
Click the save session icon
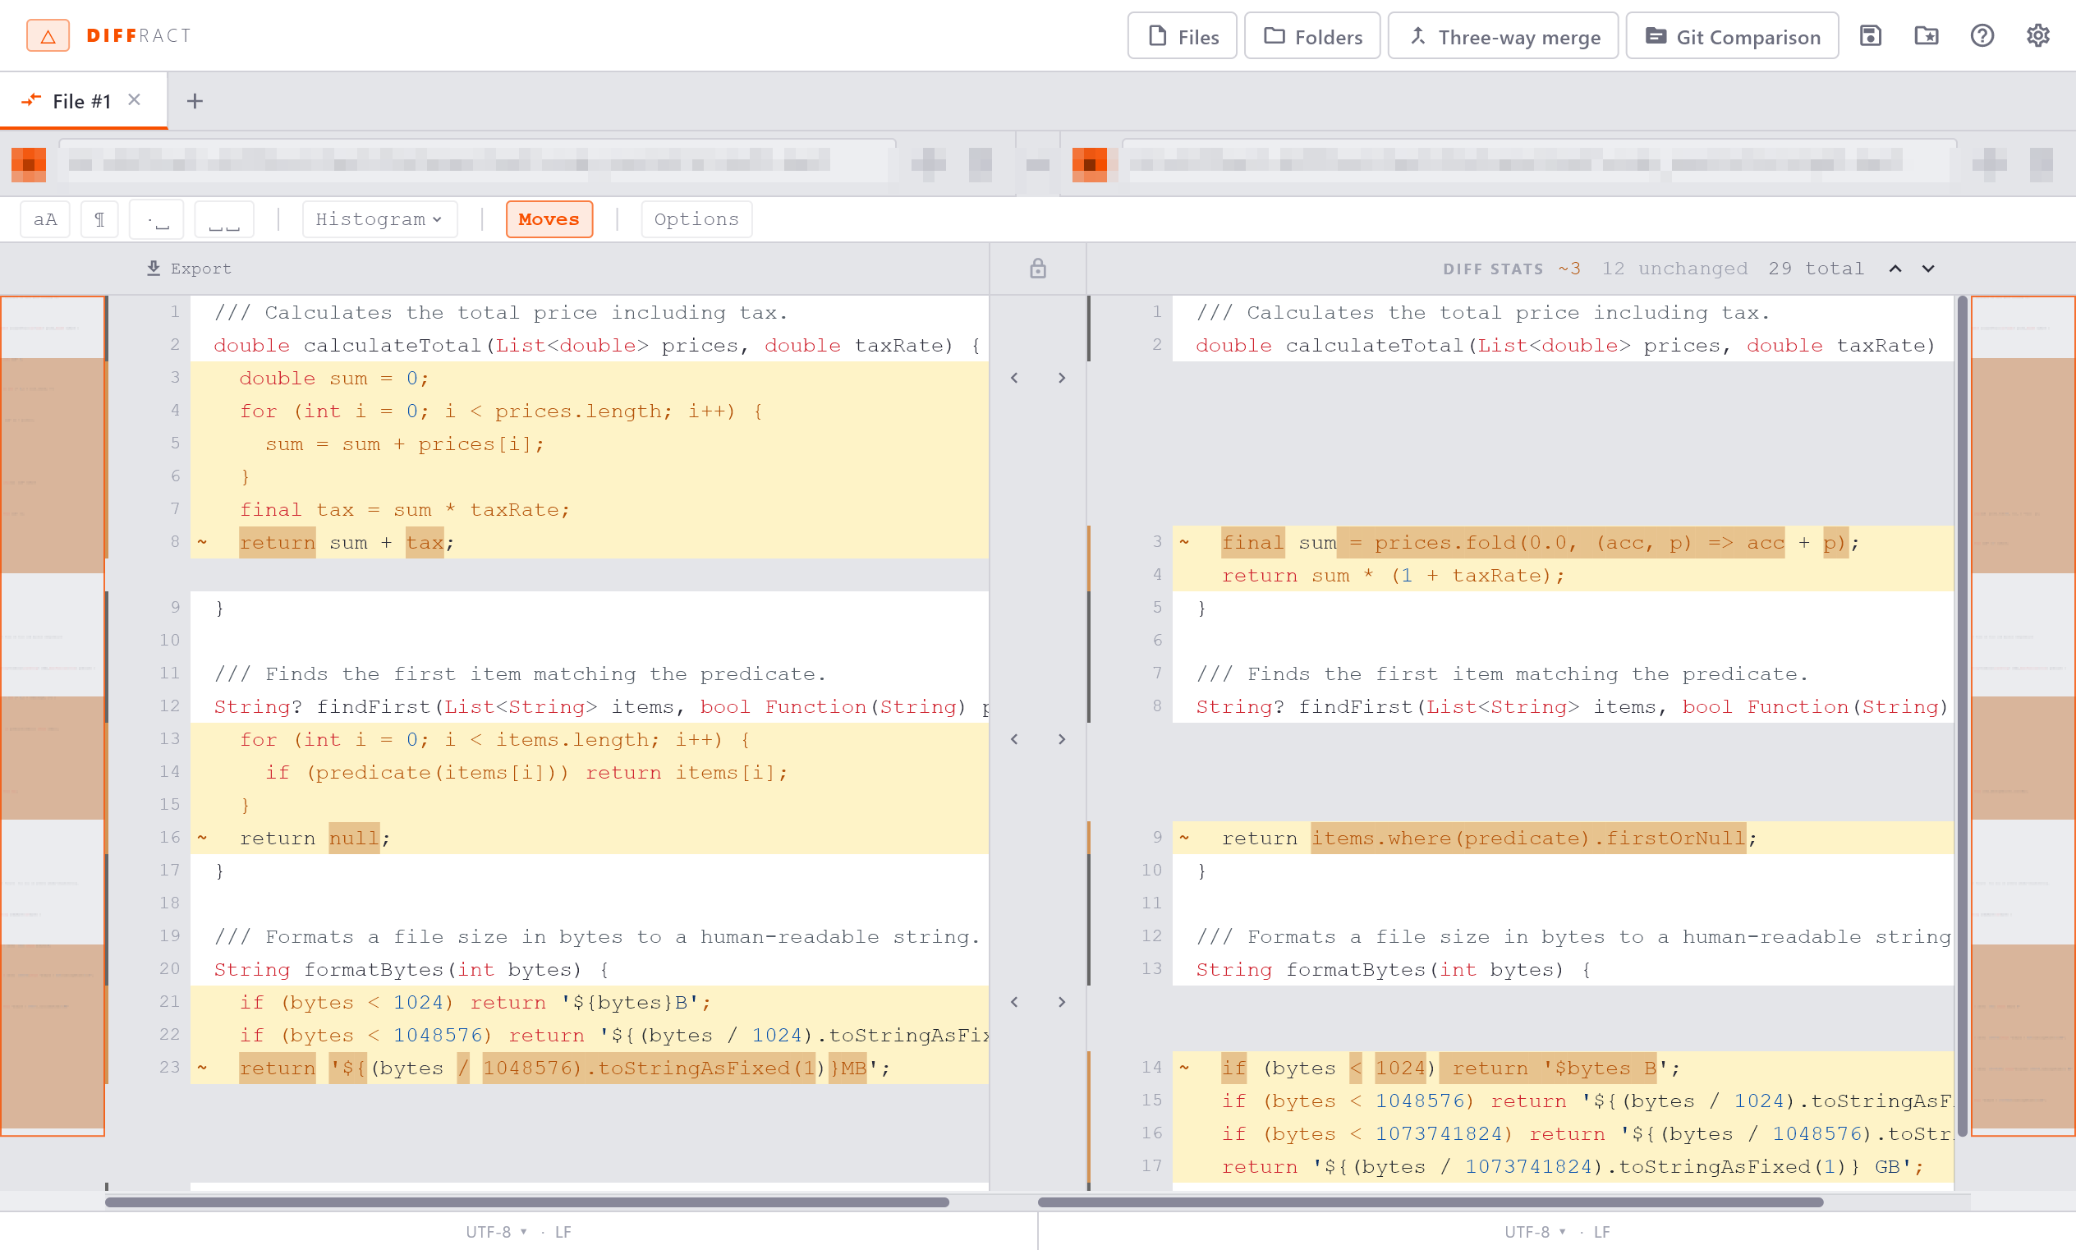coord(1871,35)
